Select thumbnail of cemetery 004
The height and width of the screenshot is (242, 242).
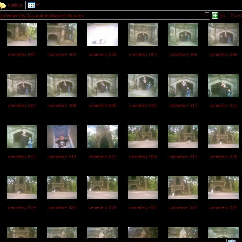click(x=143, y=35)
